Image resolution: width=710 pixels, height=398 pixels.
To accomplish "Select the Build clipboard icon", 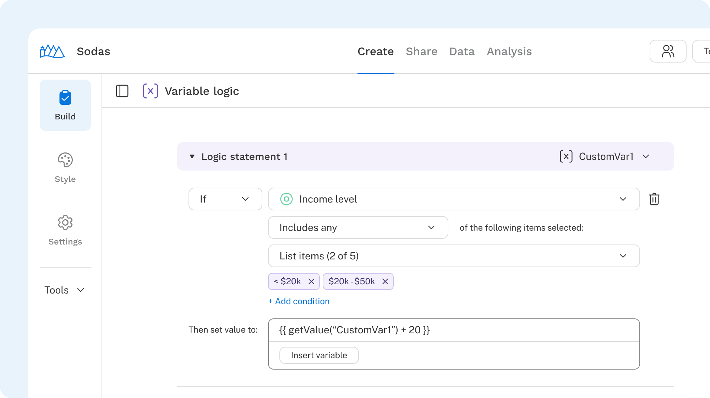I will (65, 98).
